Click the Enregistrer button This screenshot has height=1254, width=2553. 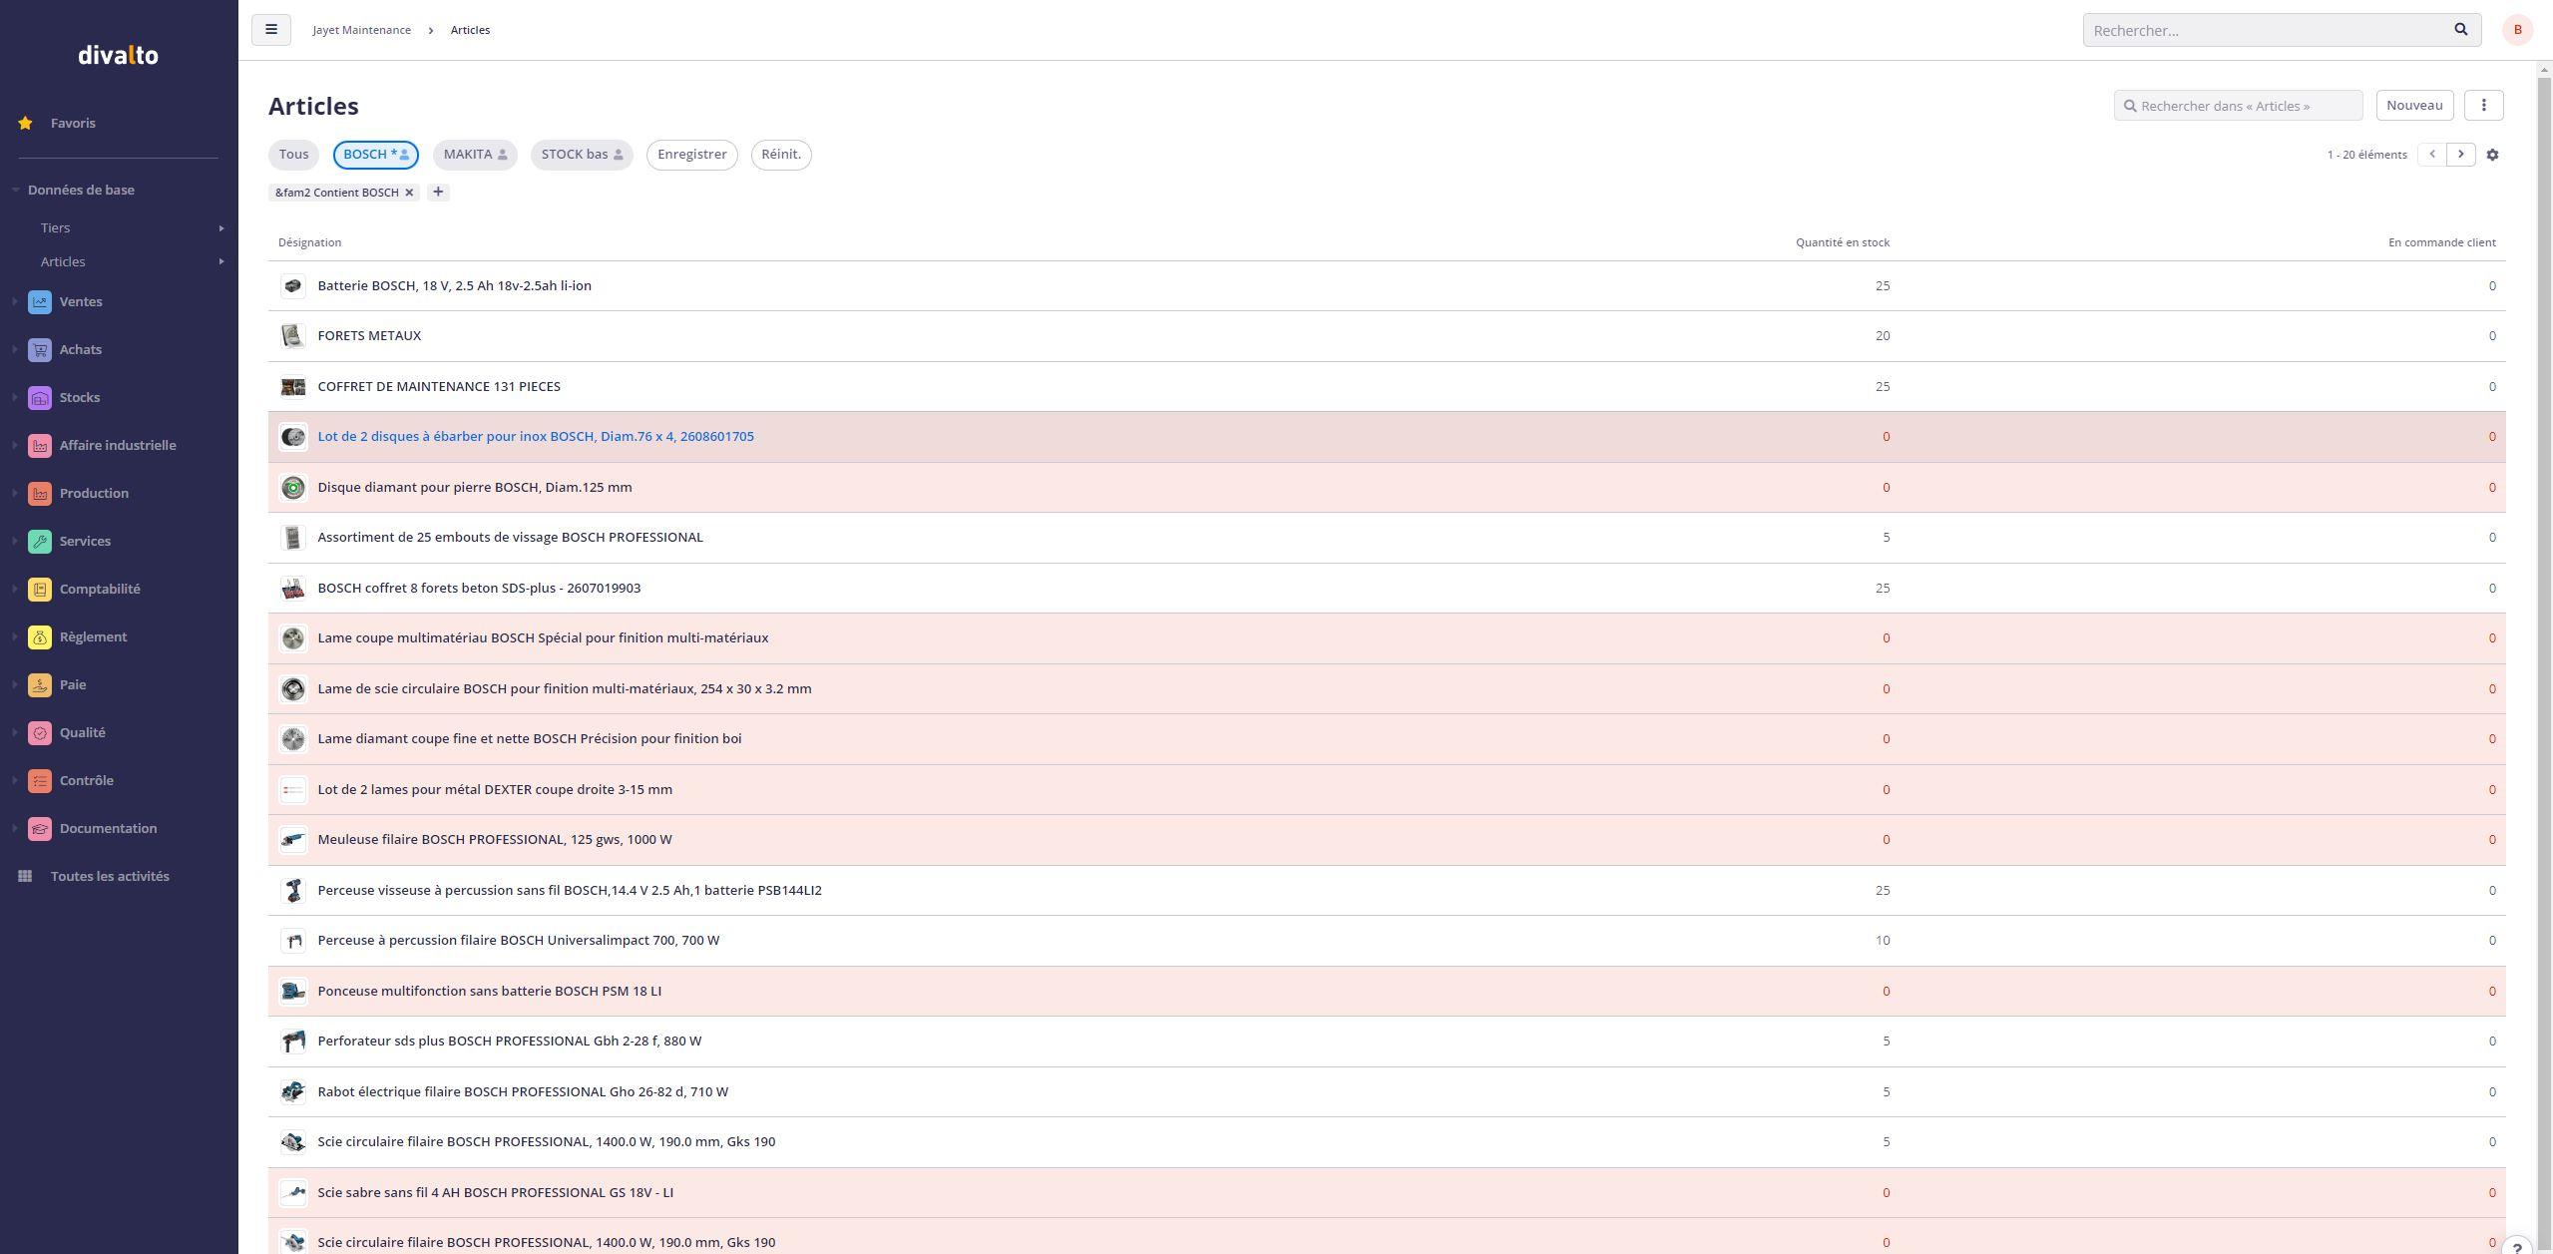pyautogui.click(x=692, y=155)
